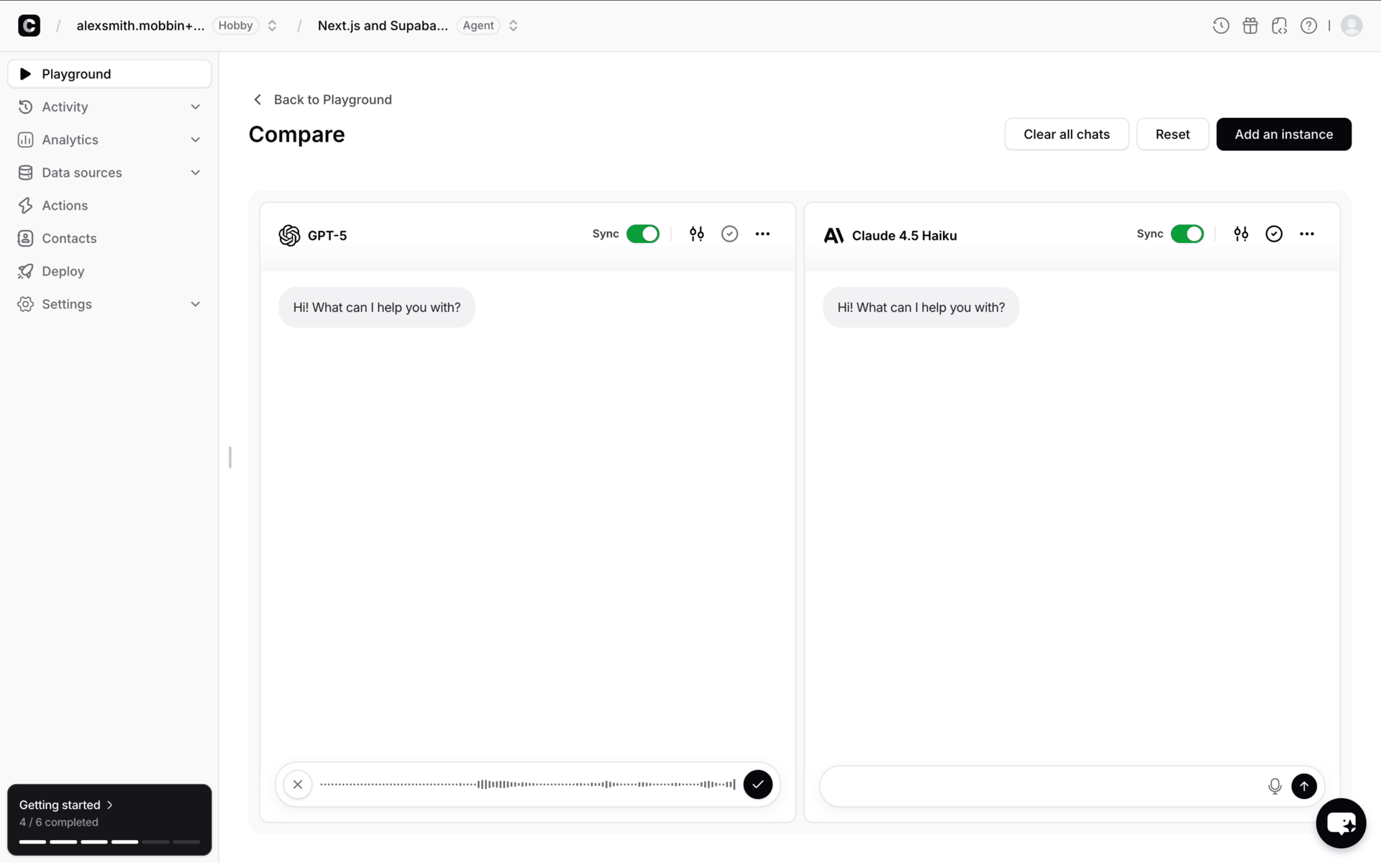The width and height of the screenshot is (1381, 863).
Task: Click the OpenAI GPT-5 logo
Action: 289,235
